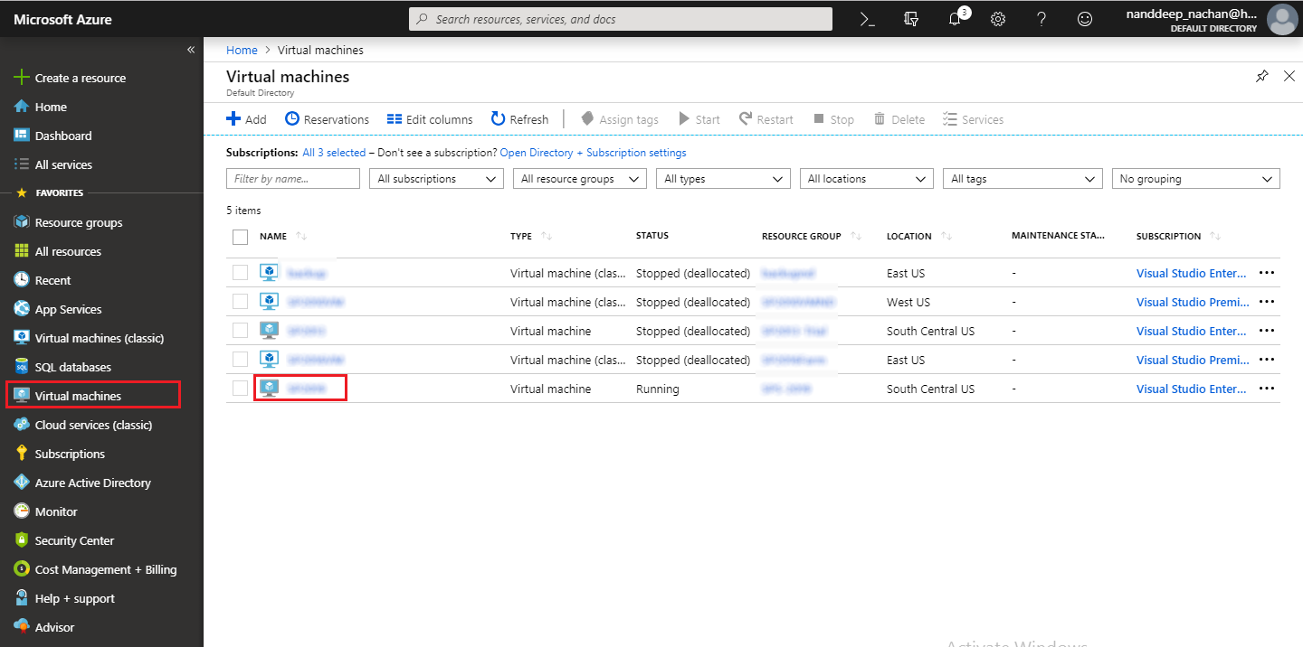
Task: Click the running VM's monitor icon
Action: [x=268, y=389]
